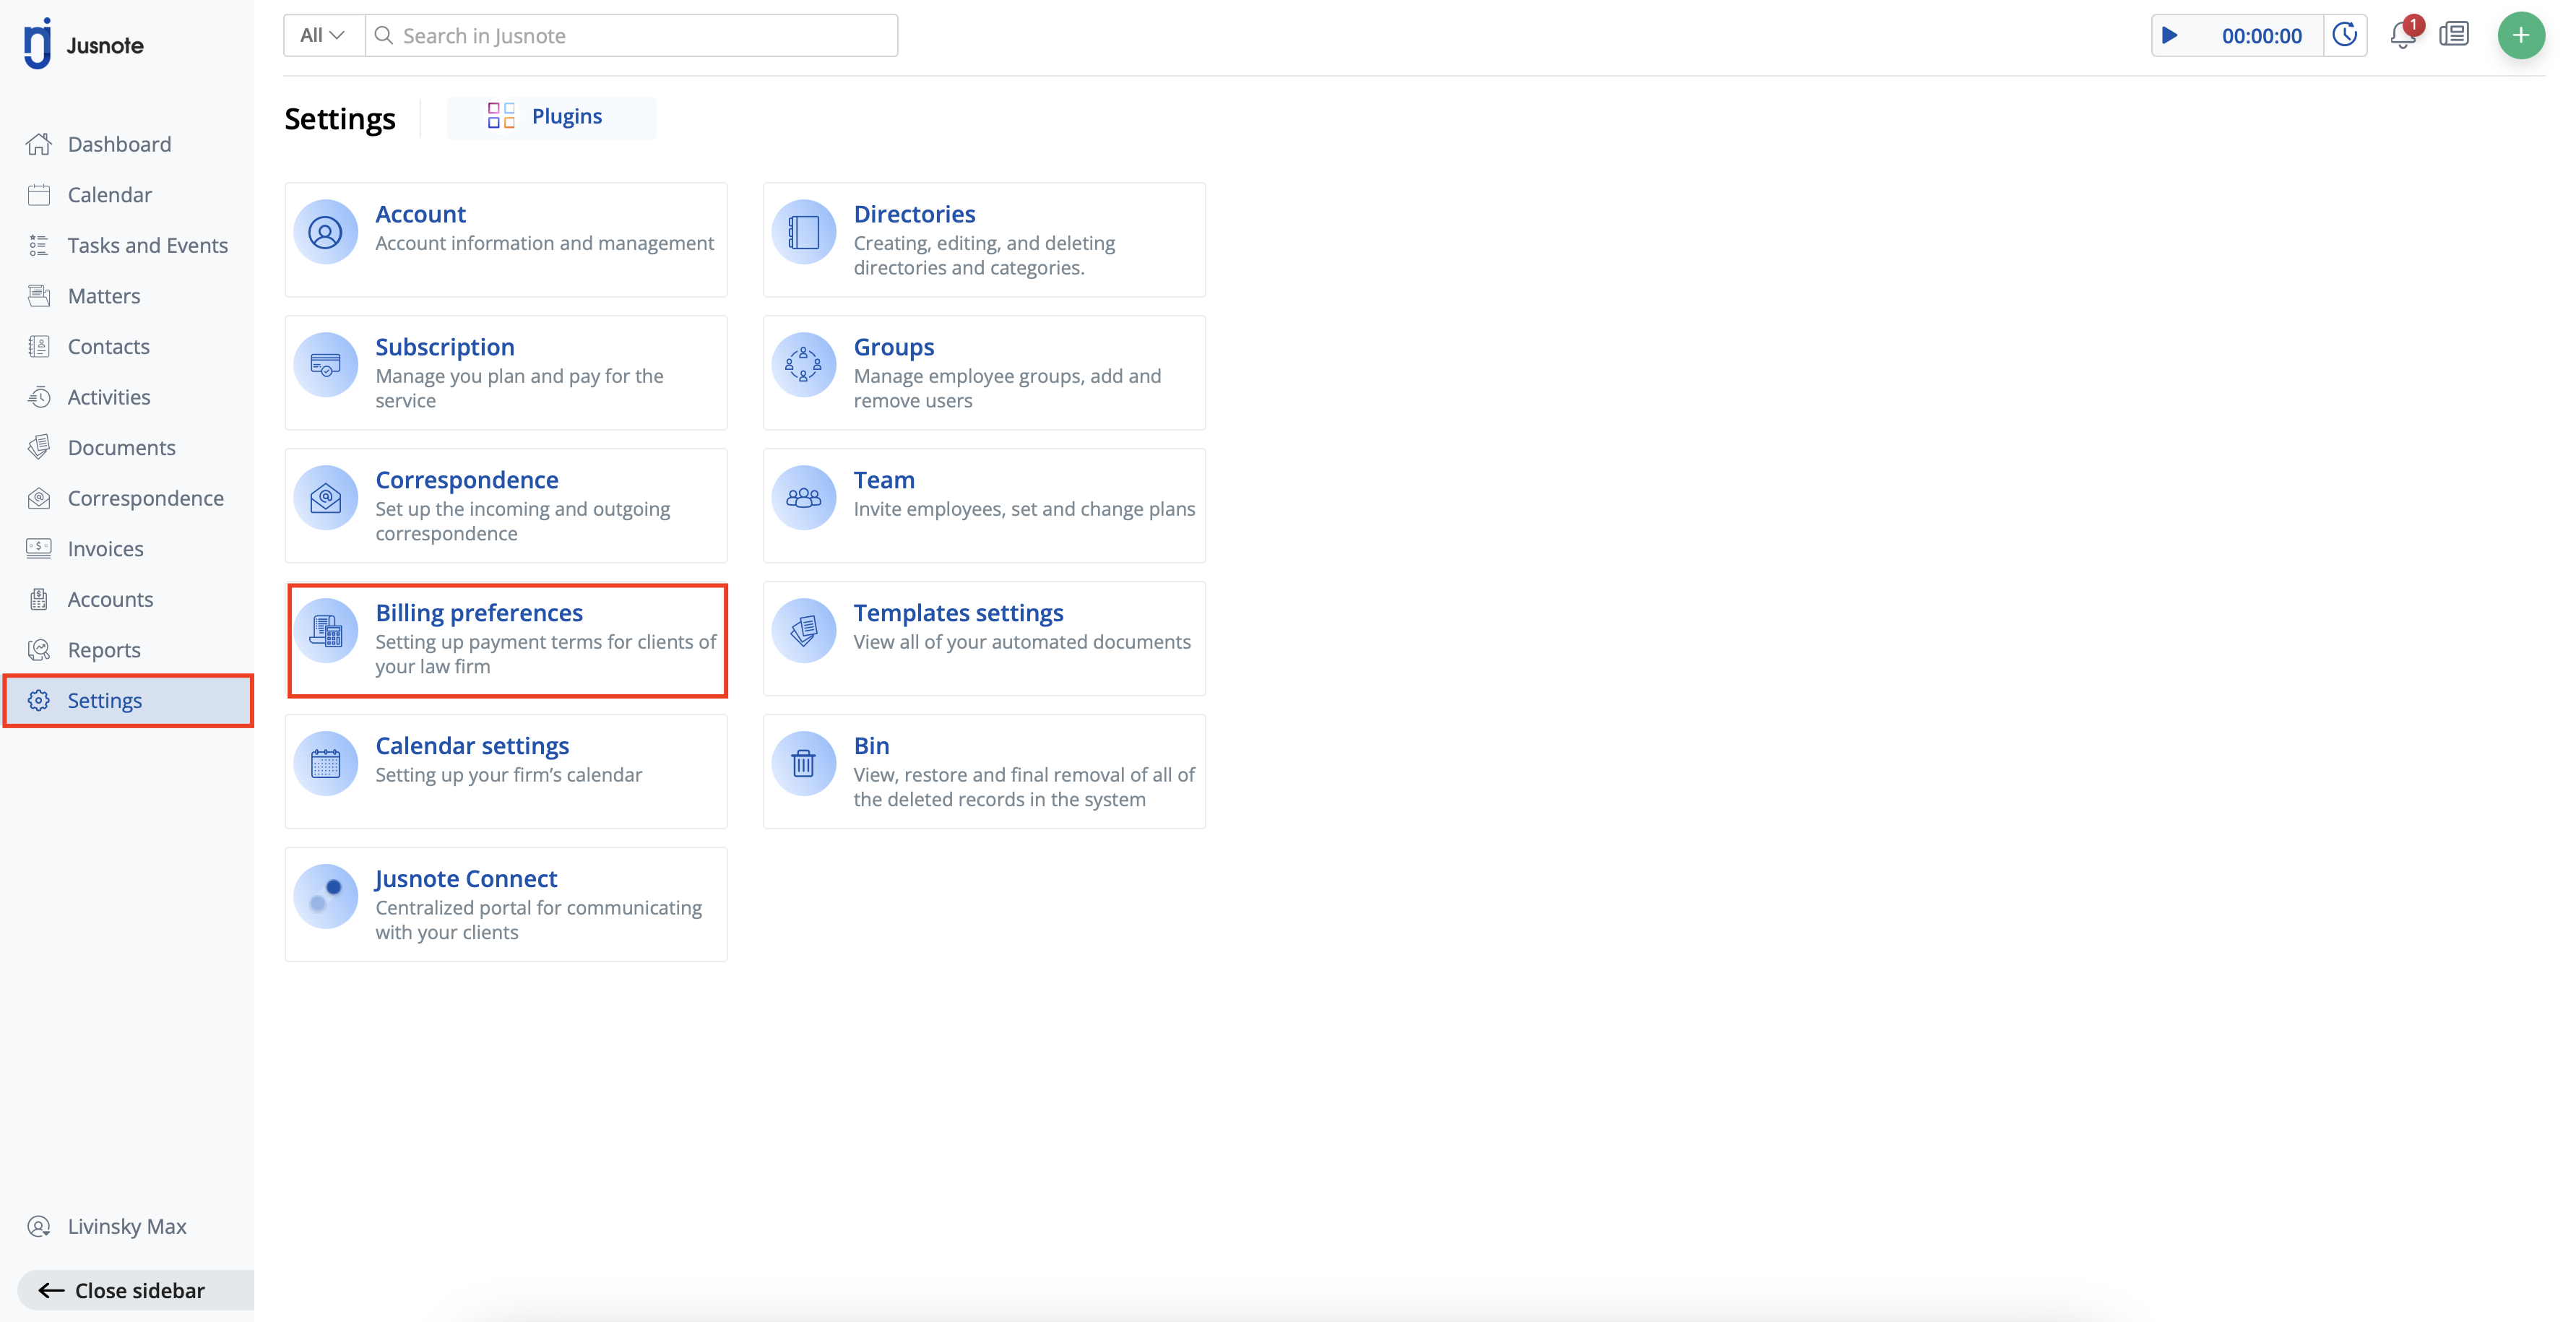Open Dashboard from the sidebar
The image size is (2576, 1322).
coord(120,144)
